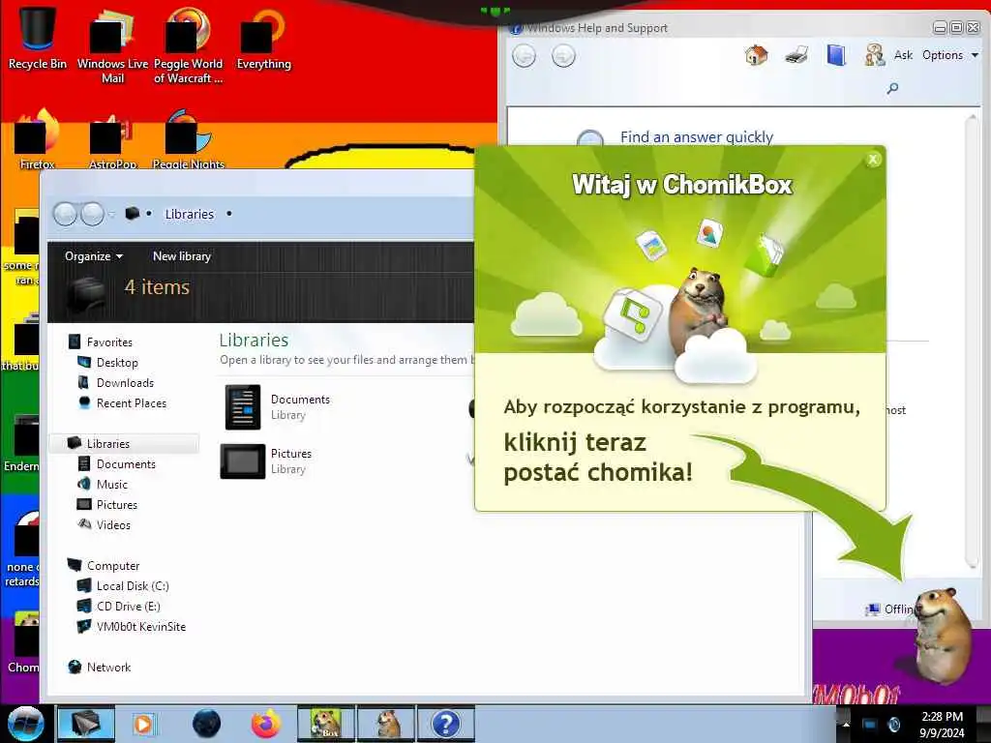Select Favorites in the navigation pane
Screen dimensions: 991x743
pos(109,342)
